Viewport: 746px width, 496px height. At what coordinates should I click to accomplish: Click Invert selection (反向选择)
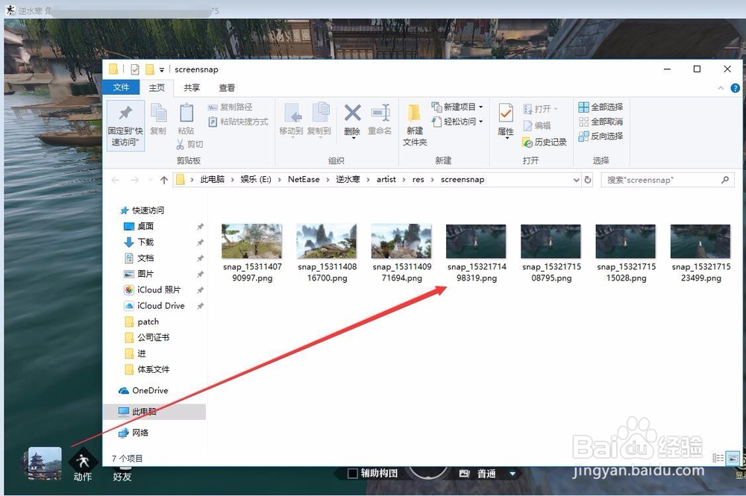click(601, 136)
